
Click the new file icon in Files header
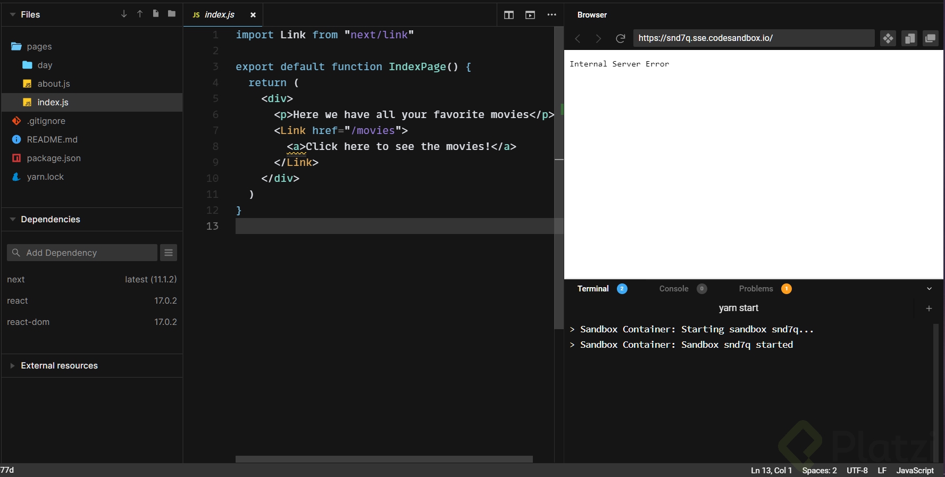pyautogui.click(x=156, y=14)
